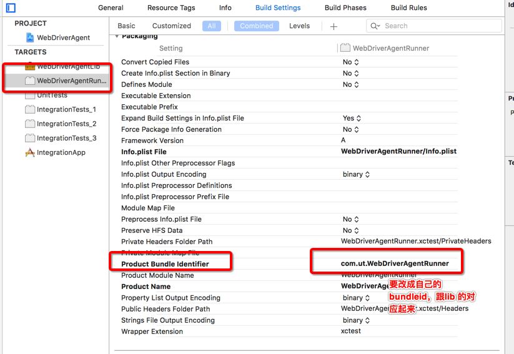
Task: Open the General tab
Action: [111, 7]
